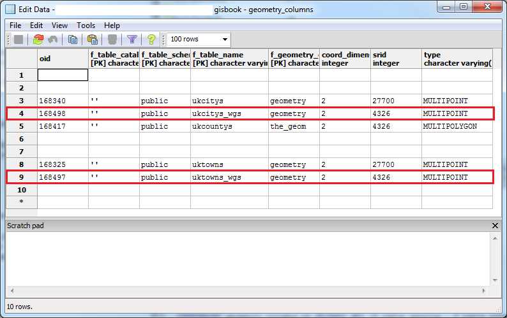This screenshot has width=507, height=318.
Task: Maximize the Edit Data window
Action: point(464,6)
